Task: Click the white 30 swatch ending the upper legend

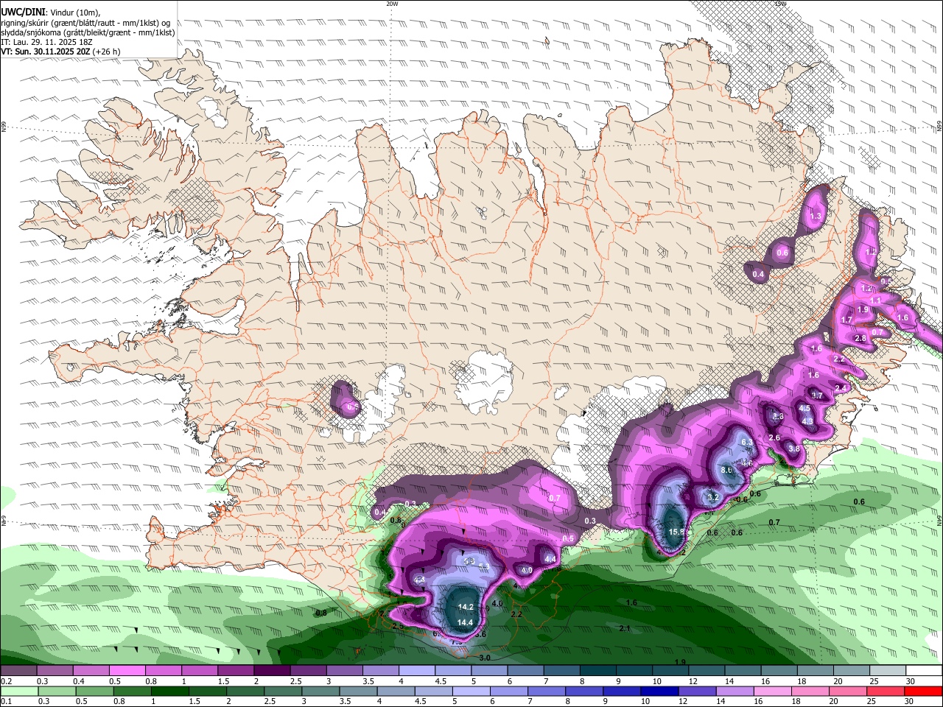Action: point(923,670)
